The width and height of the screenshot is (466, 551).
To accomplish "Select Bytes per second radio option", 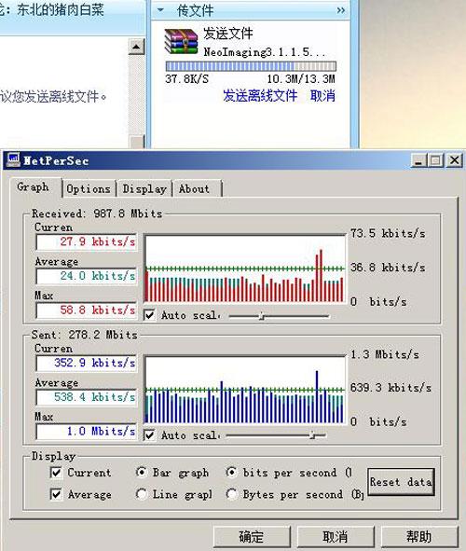I will coord(231,494).
